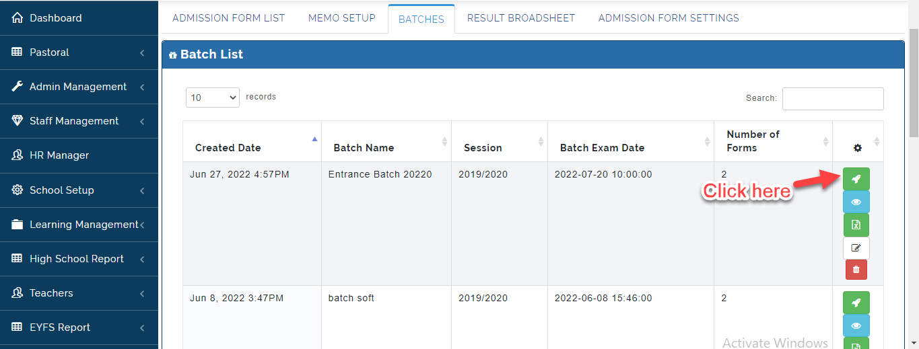Sort by Created Date column

coord(252,141)
